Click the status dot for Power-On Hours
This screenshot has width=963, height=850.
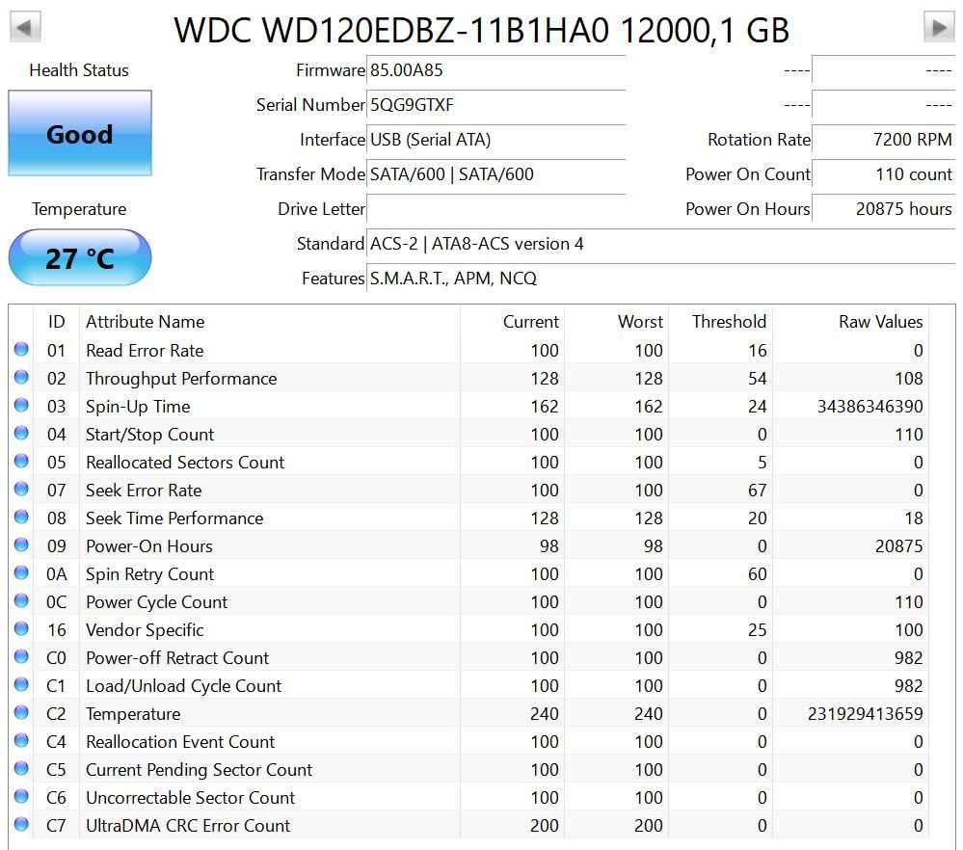click(x=21, y=545)
